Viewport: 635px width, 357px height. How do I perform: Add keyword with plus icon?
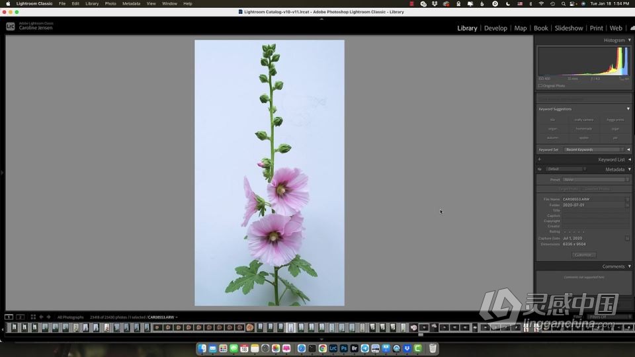click(x=540, y=159)
